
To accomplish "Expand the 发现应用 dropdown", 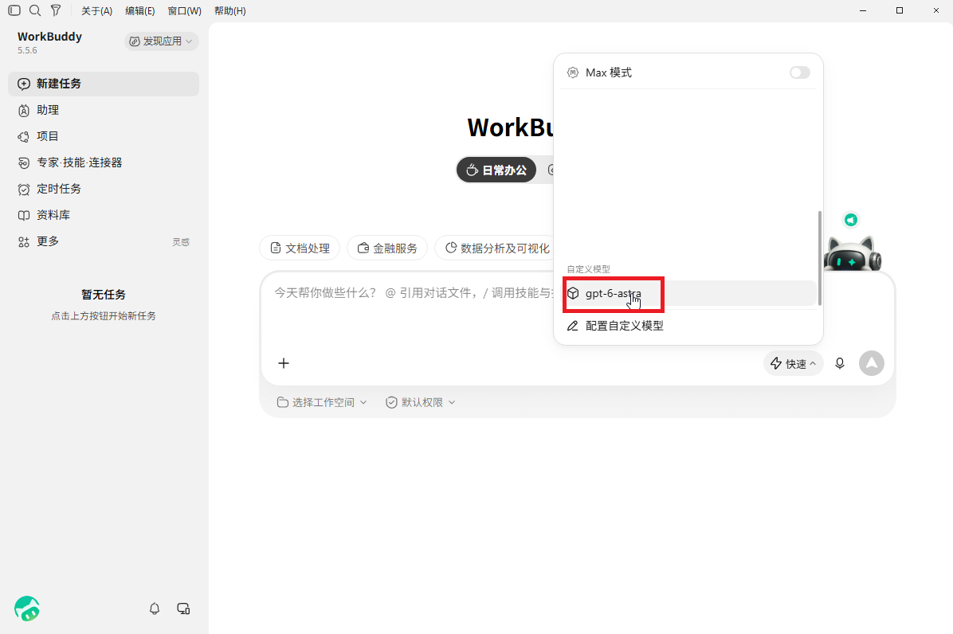I will [x=162, y=41].
